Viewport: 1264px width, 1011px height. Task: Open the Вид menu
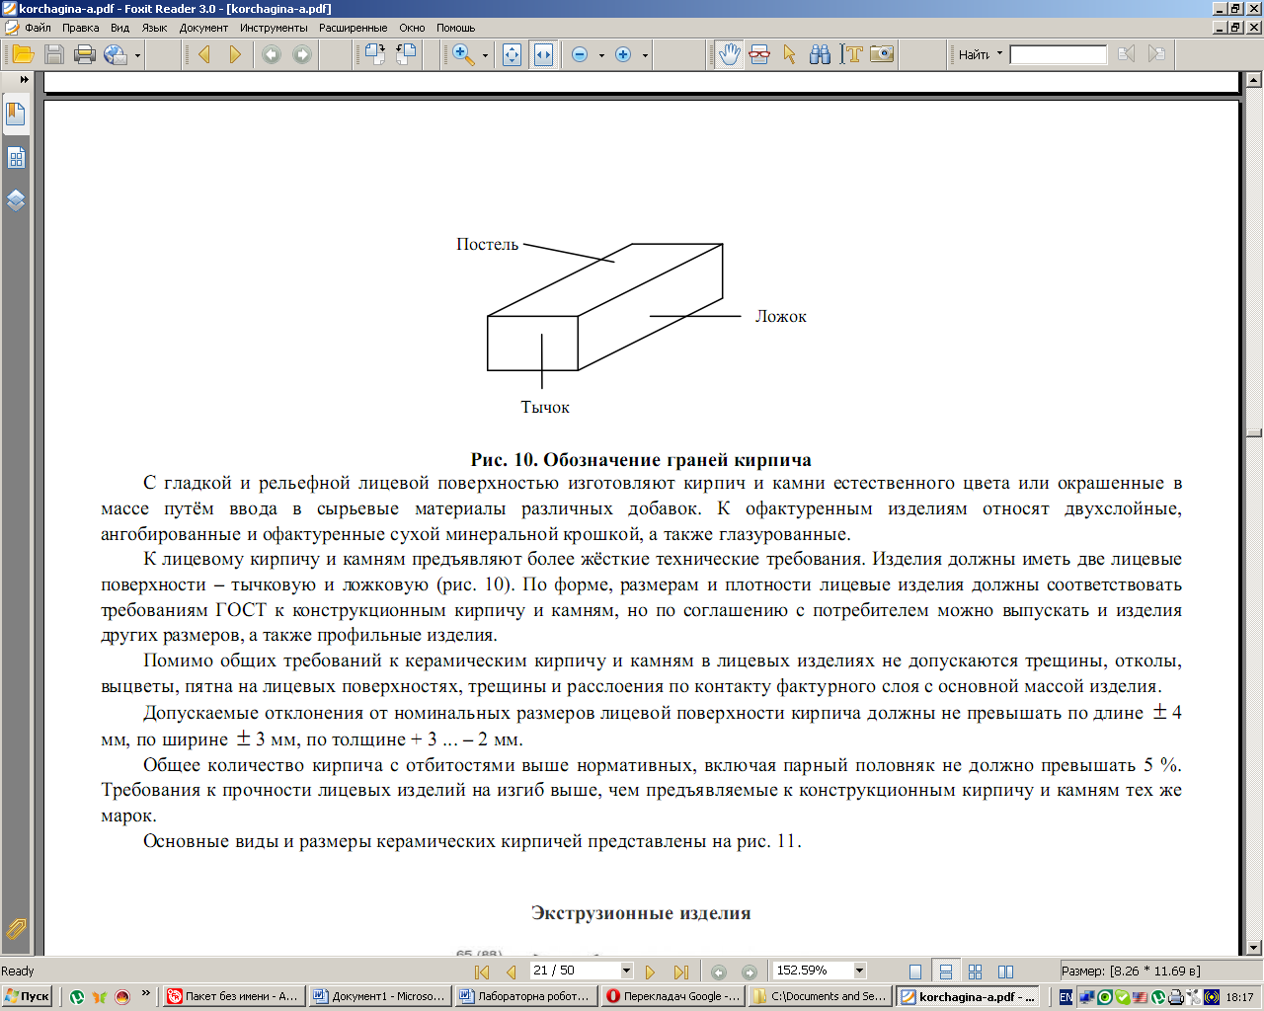(119, 28)
